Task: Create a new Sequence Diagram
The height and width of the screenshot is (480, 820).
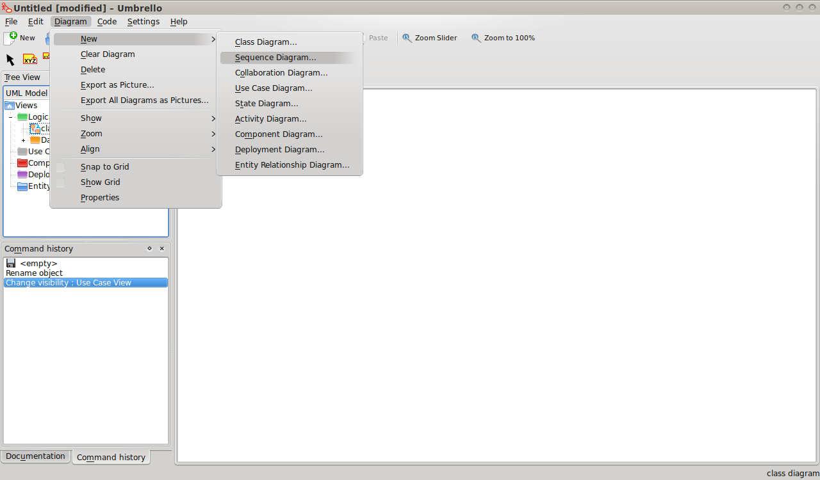Action: (x=290, y=58)
